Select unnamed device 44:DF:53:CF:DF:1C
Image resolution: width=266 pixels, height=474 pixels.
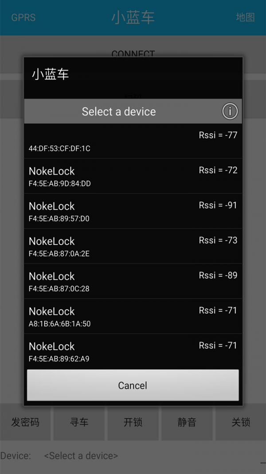tap(133, 141)
